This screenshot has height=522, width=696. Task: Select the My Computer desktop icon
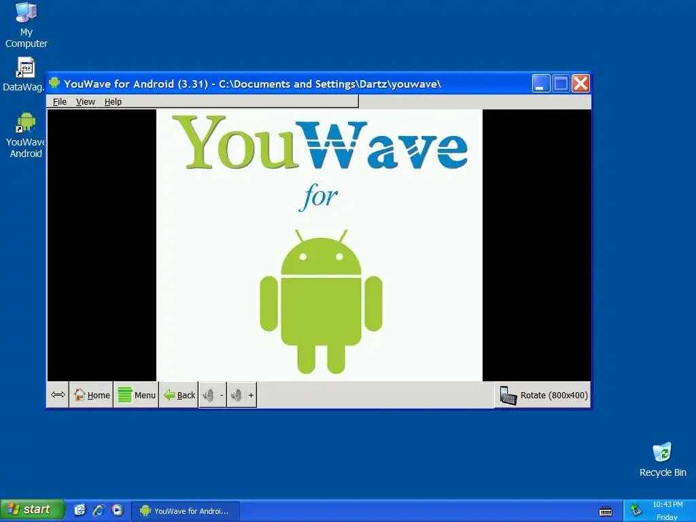(x=27, y=24)
